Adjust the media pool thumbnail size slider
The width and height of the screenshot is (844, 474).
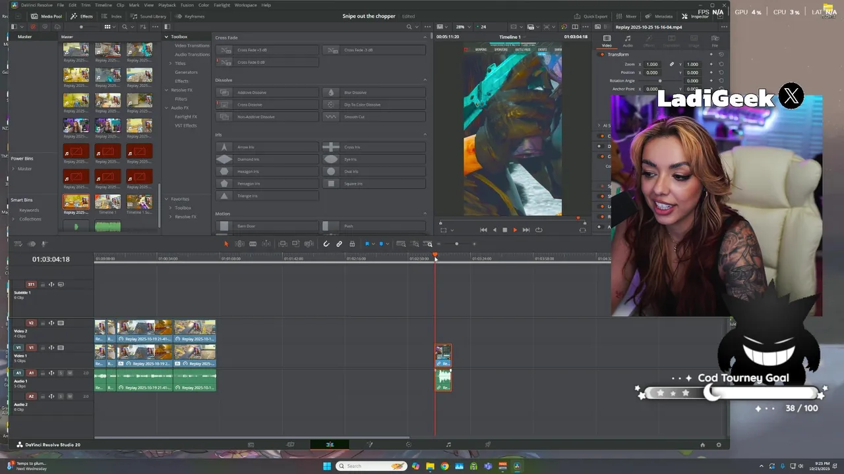pyautogui.click(x=81, y=27)
